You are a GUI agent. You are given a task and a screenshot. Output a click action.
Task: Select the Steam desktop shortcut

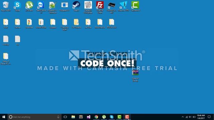(76, 6)
